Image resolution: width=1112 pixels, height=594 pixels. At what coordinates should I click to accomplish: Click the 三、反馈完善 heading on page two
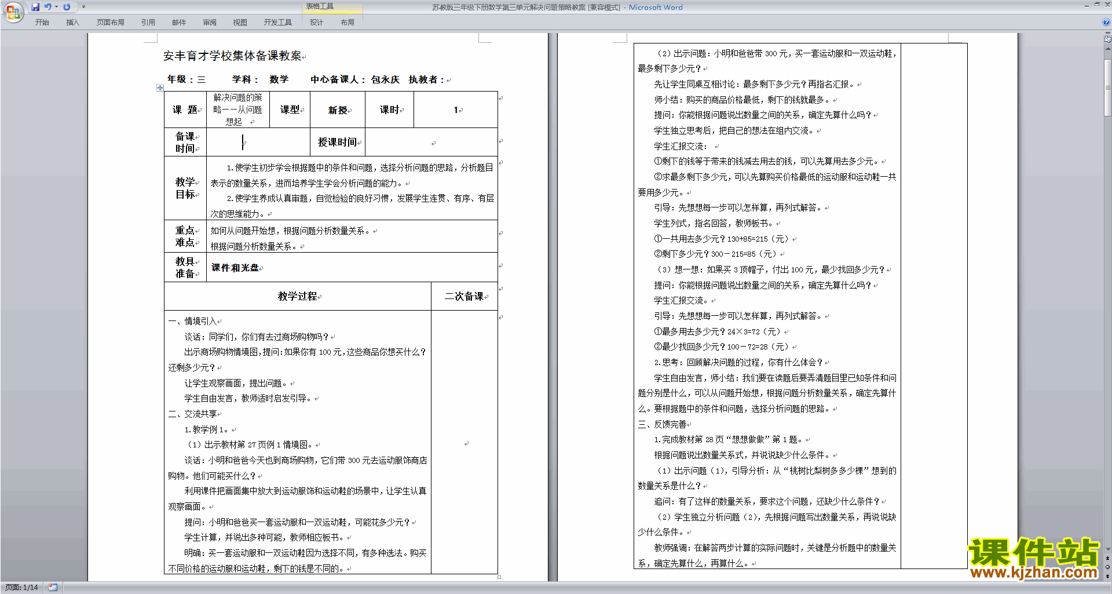[662, 424]
